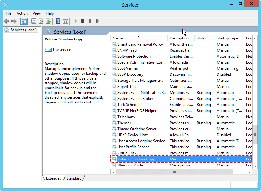
Task: Select the Windows Audio service row
Action: click(131, 165)
